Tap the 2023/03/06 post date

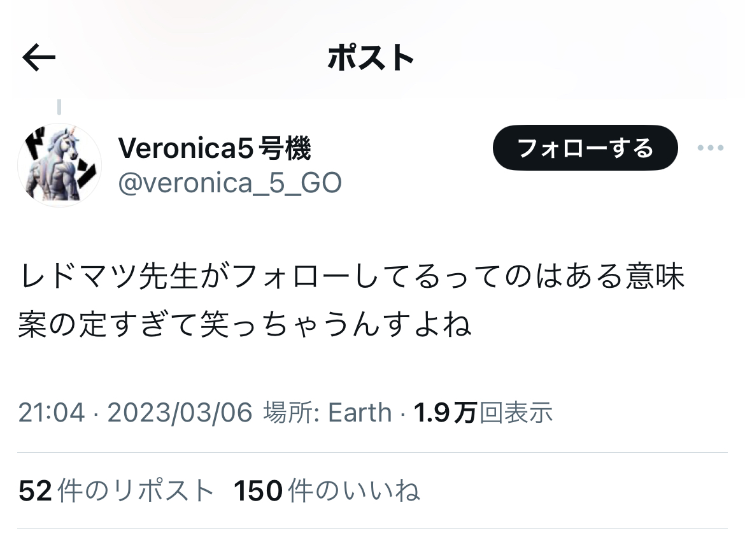[180, 412]
